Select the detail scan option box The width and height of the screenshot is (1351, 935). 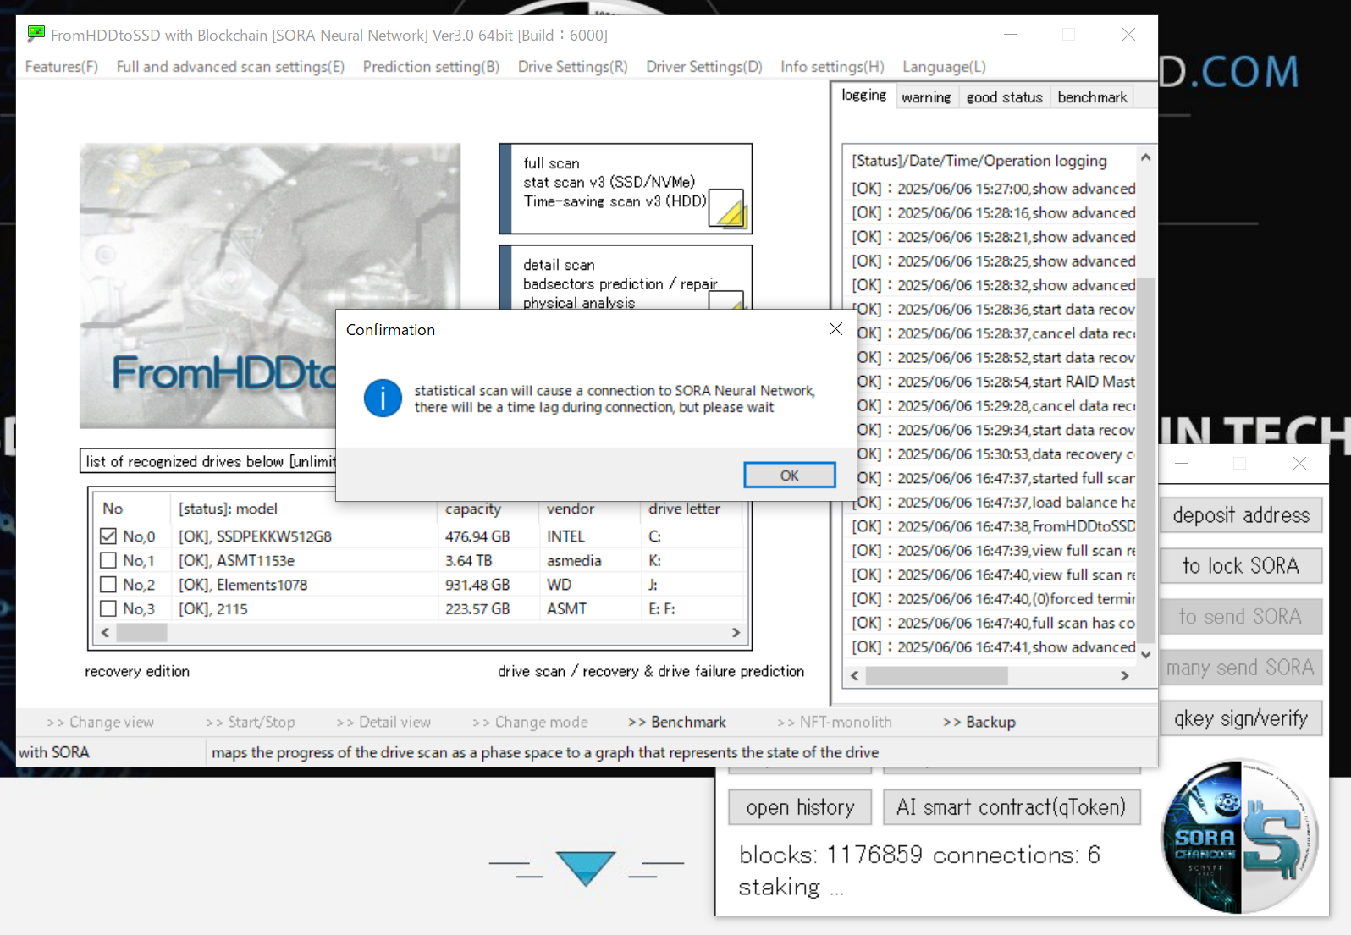click(626, 278)
